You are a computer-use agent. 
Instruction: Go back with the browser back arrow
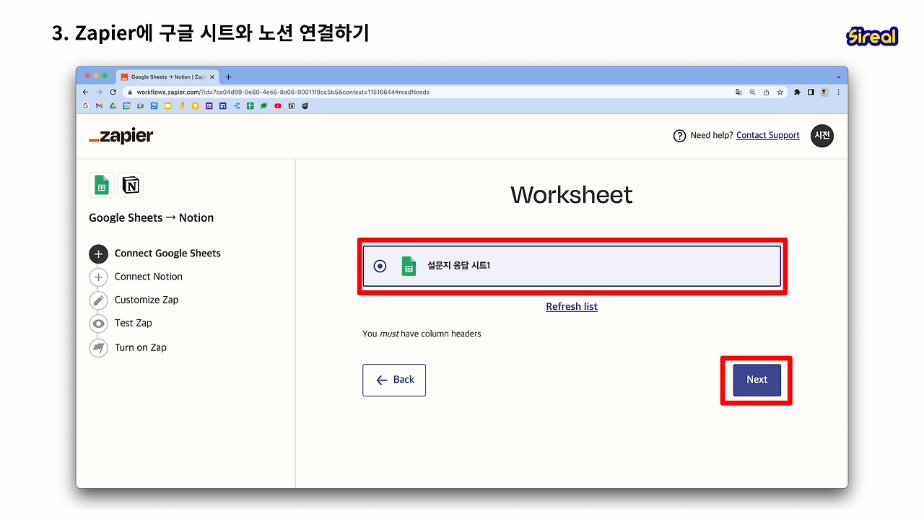click(85, 92)
